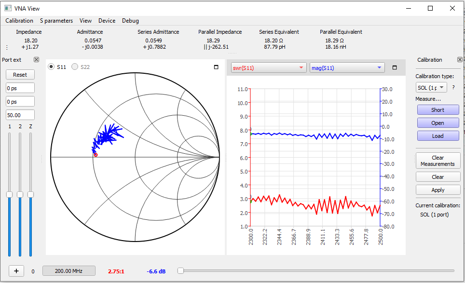Close the Calibration dock panel
465x283 pixels.
pyautogui.click(x=460, y=60)
